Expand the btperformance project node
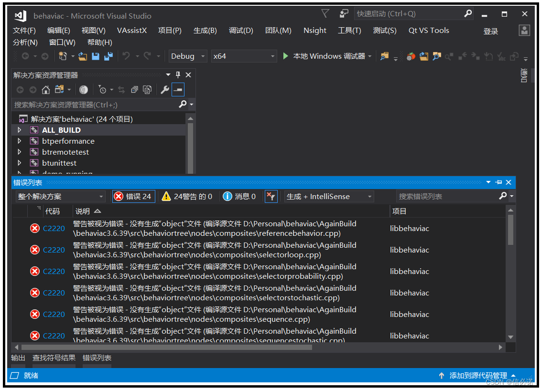This screenshot has width=541, height=390. pyautogui.click(x=19, y=141)
